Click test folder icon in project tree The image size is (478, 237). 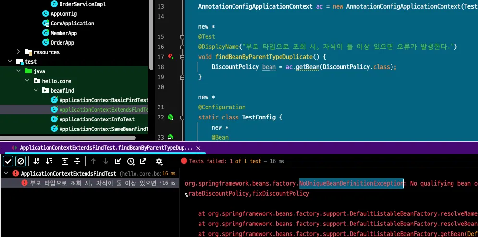point(20,62)
